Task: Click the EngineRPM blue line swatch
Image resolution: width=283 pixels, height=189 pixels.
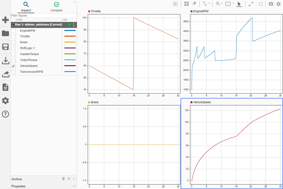Action: (70, 30)
